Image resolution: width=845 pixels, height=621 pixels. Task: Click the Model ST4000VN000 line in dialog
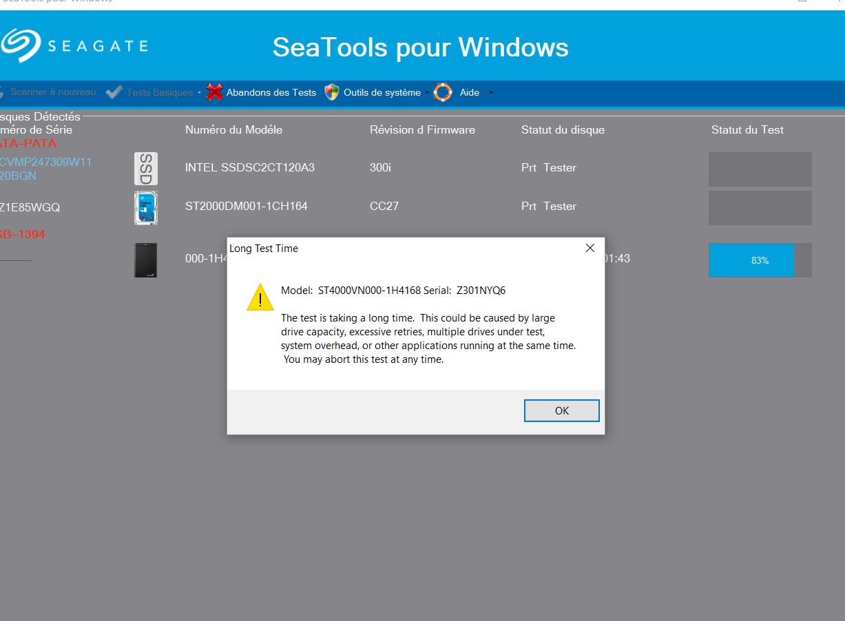click(x=393, y=291)
